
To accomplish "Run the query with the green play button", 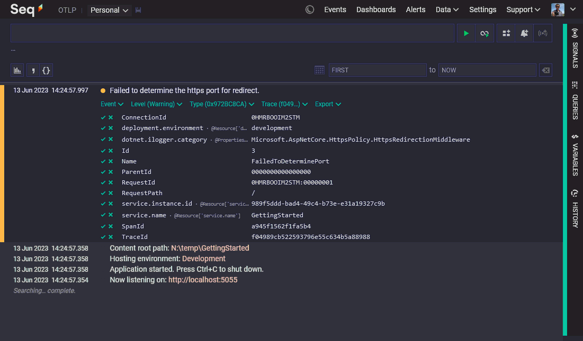I will (x=466, y=33).
